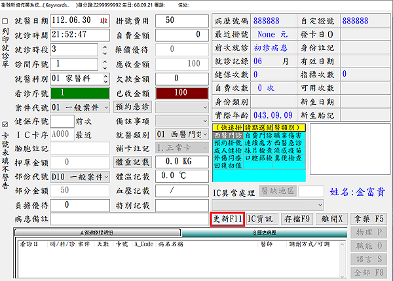Viewport: 393px width, 281px height.
Task: Increase the 就診時段 spinner value
Action: [105, 47]
